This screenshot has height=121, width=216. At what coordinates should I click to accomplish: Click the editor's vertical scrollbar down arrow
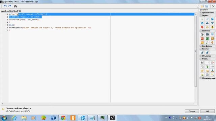(196, 101)
